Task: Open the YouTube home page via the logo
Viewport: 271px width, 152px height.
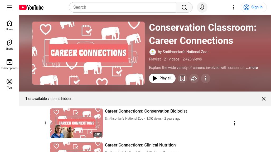Action: [31, 7]
